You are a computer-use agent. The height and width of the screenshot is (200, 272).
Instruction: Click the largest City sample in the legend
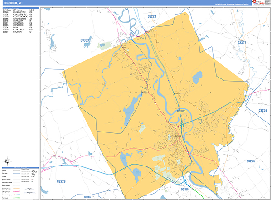(x=34, y=171)
